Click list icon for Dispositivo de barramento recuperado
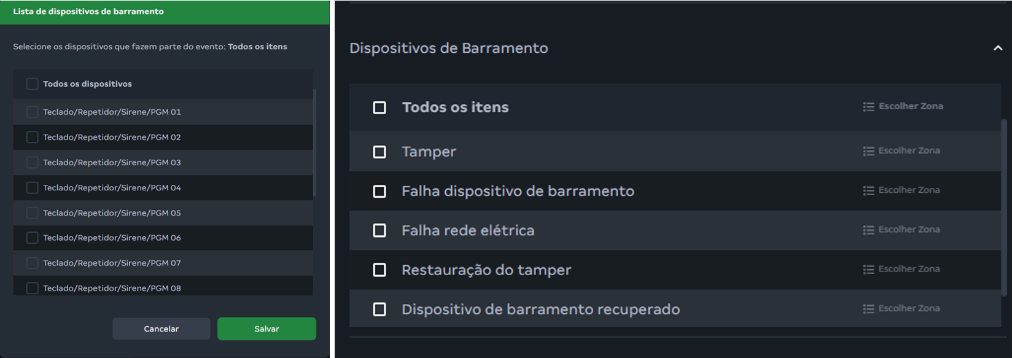Image resolution: width=1012 pixels, height=358 pixels. point(868,309)
